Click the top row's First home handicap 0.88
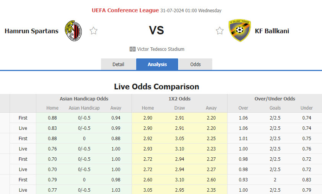322x194 pixels. point(52,118)
